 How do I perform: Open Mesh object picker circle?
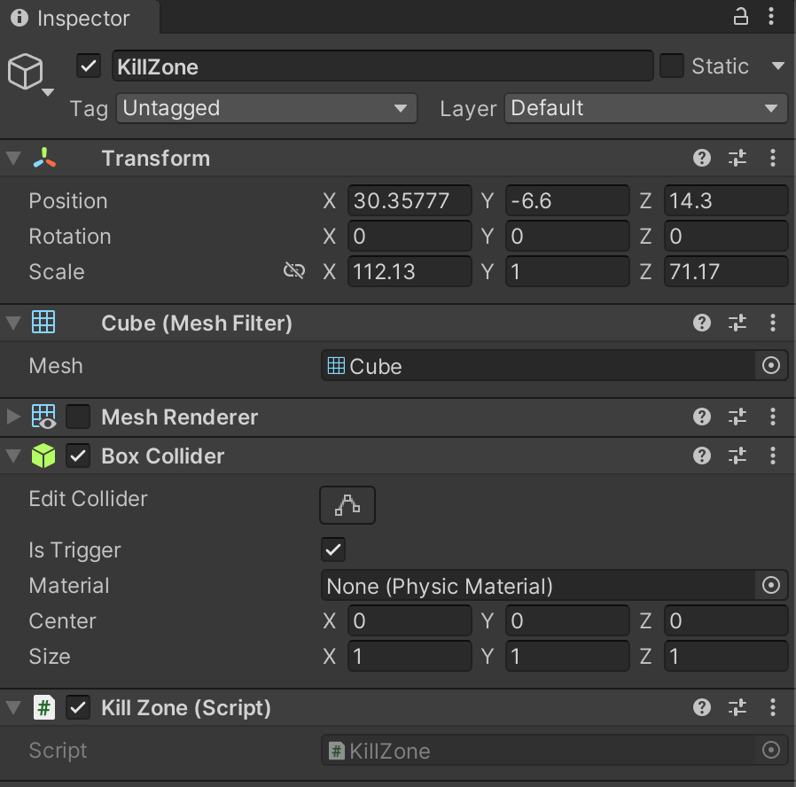click(771, 366)
